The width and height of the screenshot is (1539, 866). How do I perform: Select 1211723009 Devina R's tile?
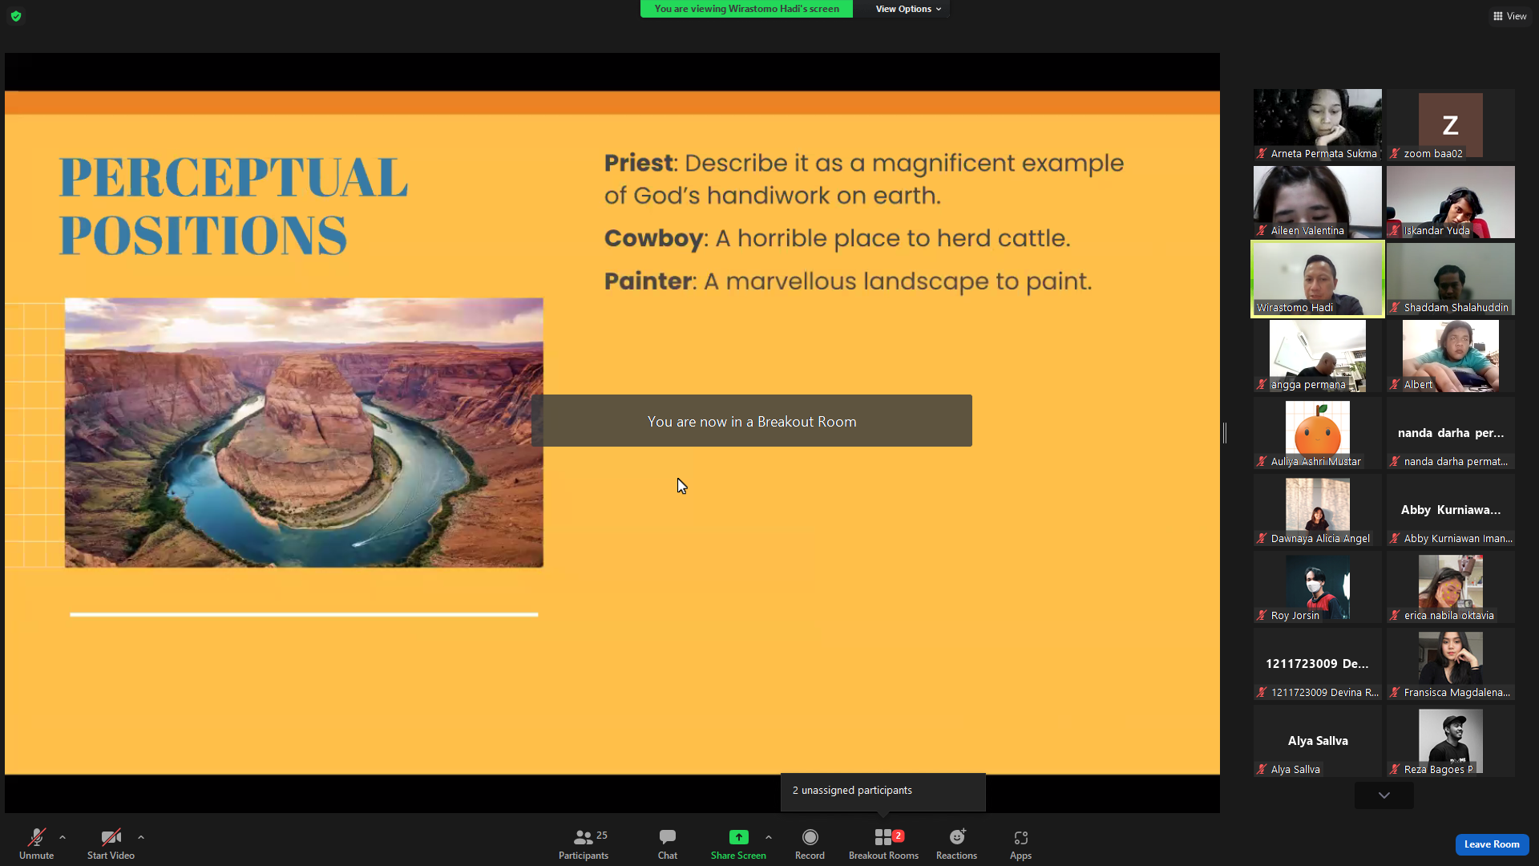pos(1318,664)
